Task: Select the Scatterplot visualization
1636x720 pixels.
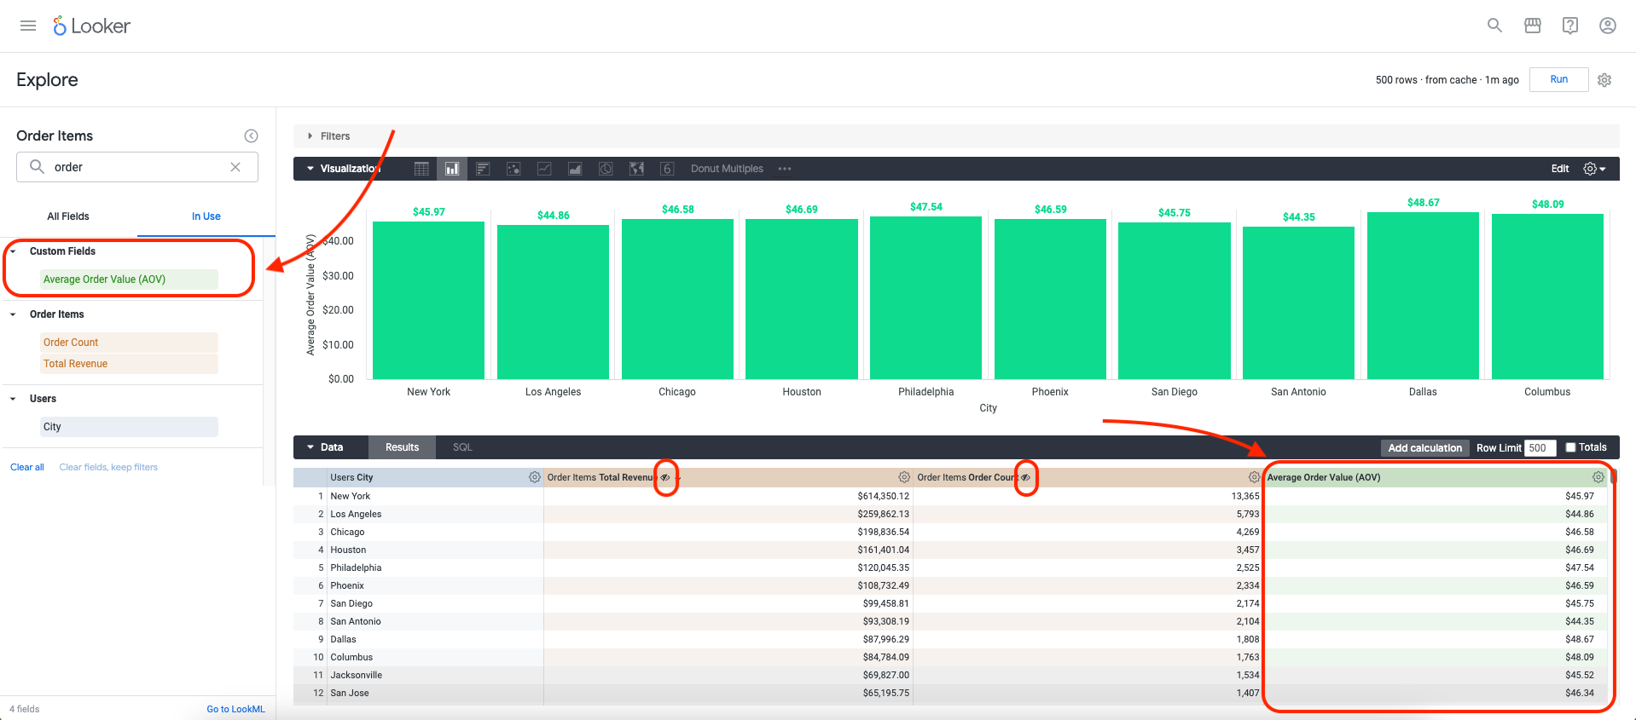Action: pyautogui.click(x=513, y=169)
